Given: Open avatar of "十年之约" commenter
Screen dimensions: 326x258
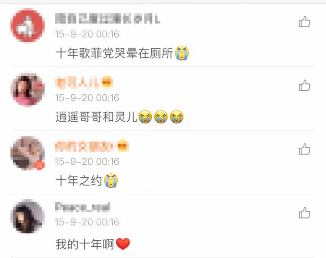Looking at the screenshot, I should (27, 153).
